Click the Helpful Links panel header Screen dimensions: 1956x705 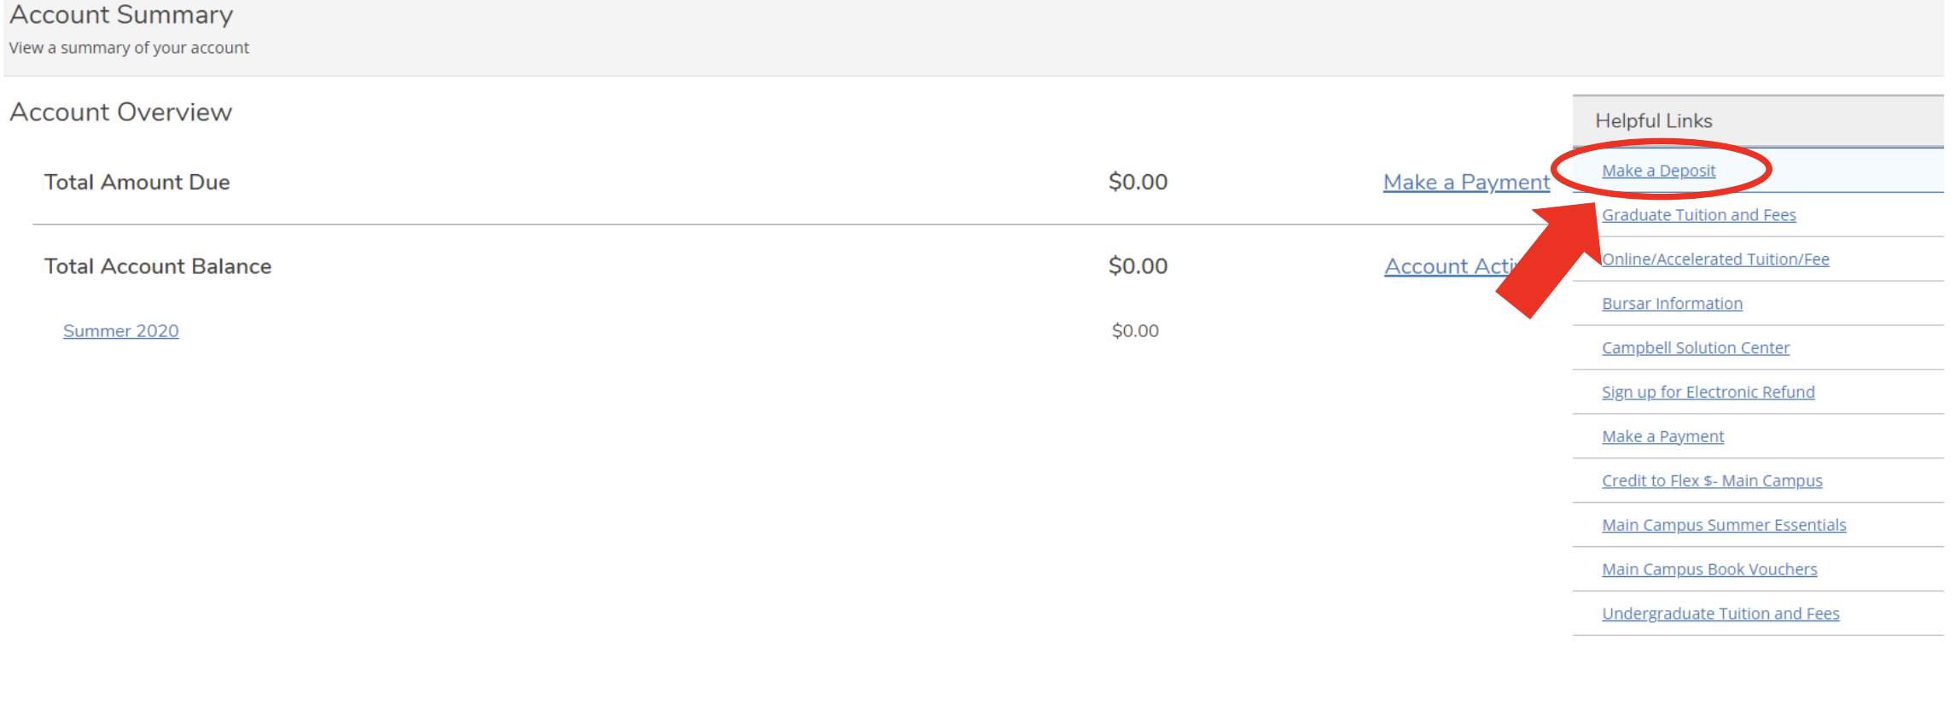[x=1653, y=120]
